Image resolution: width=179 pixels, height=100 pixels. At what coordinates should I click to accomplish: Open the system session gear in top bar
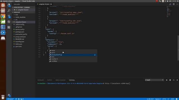(x=178, y=1)
